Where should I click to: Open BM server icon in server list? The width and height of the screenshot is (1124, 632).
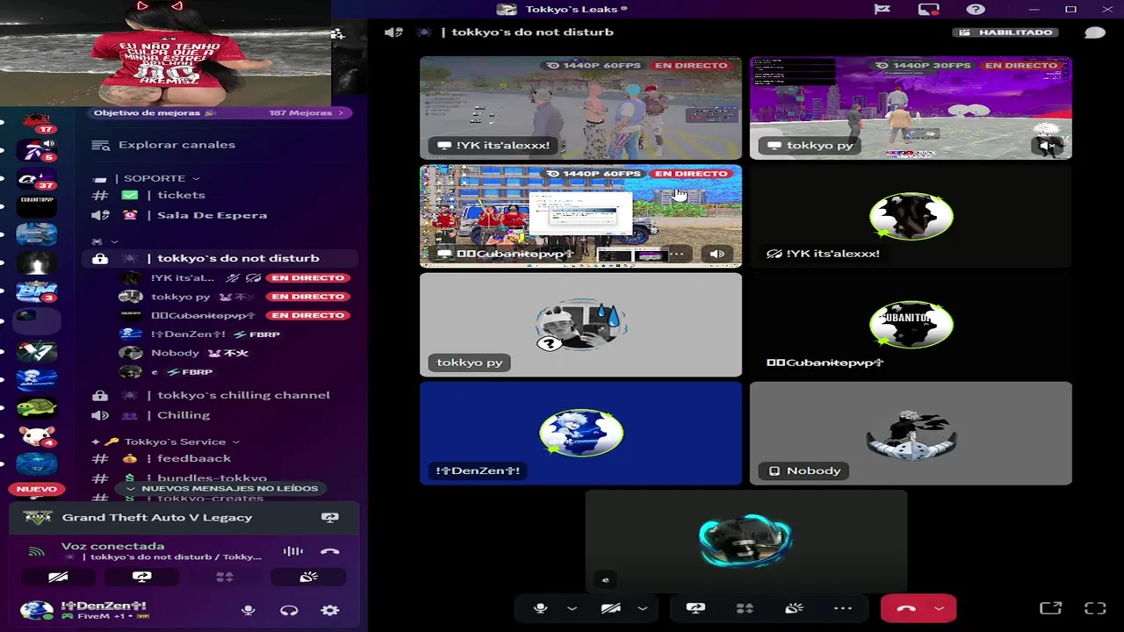(36, 291)
